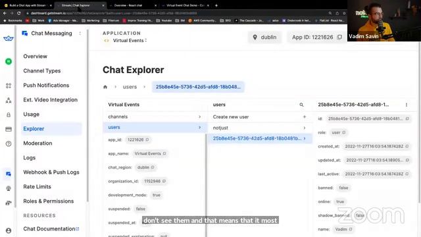This screenshot has width=421, height=237.
Task: Expand the channels row
Action: click(155, 117)
